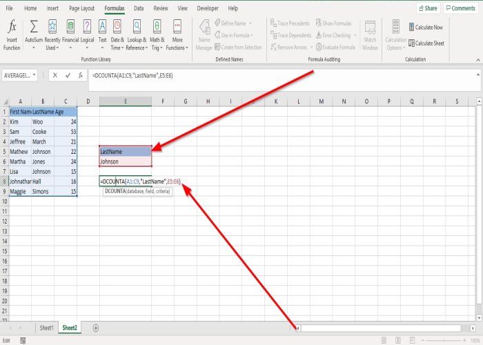Switch to the Insert tab
This screenshot has height=345, width=483.
(52, 8)
